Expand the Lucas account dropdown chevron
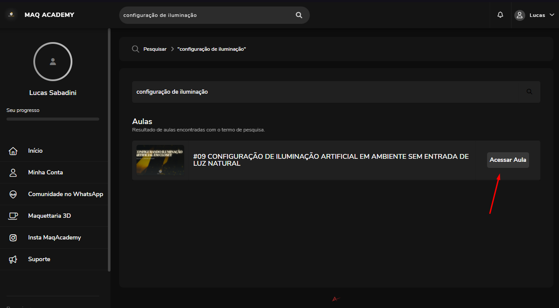 tap(552, 15)
